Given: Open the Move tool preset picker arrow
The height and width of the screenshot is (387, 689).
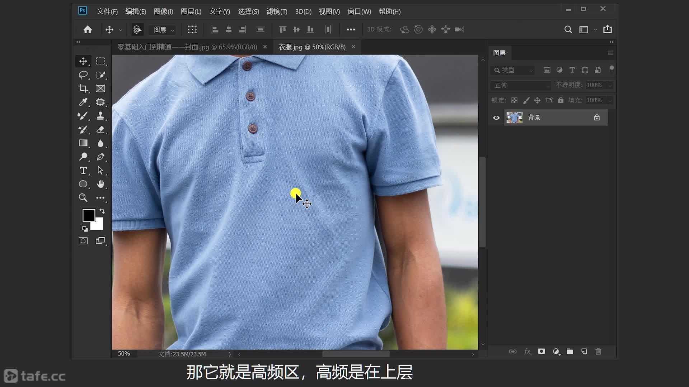Looking at the screenshot, I should click(121, 30).
